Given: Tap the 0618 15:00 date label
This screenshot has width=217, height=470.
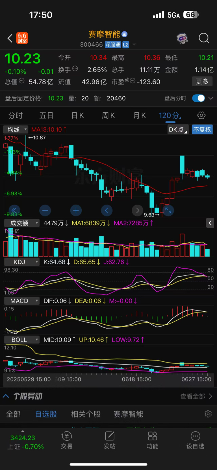Looking at the screenshot, I should (x=136, y=379).
